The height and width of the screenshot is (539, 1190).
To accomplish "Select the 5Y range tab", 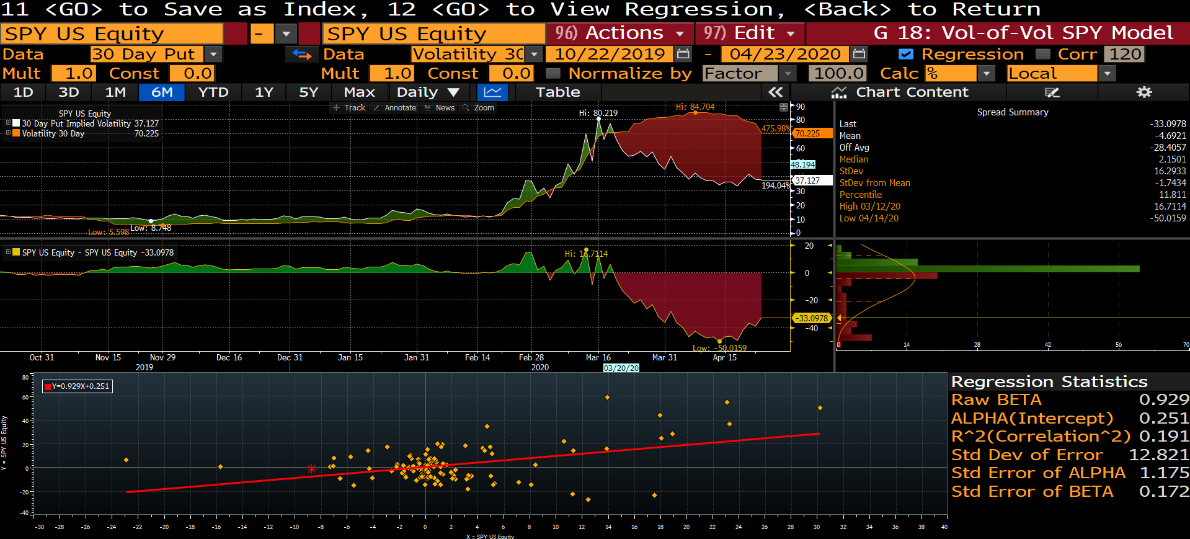I will [x=309, y=92].
